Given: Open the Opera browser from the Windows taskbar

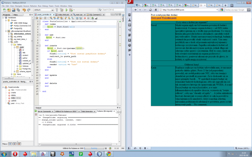Looking at the screenshot, I should point(15,154).
